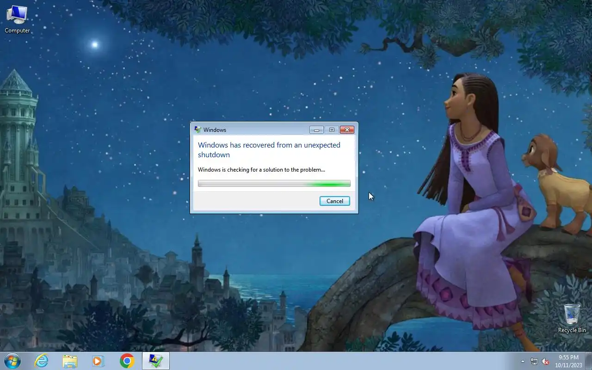
Task: Launch Internet Explorer from the taskbar
Action: pyautogui.click(x=42, y=361)
